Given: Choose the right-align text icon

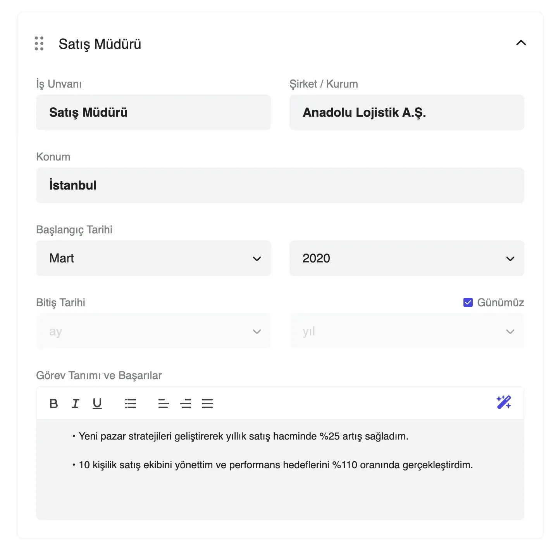Looking at the screenshot, I should [207, 403].
